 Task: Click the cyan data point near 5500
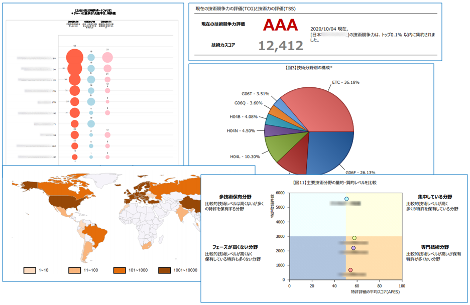(346, 199)
